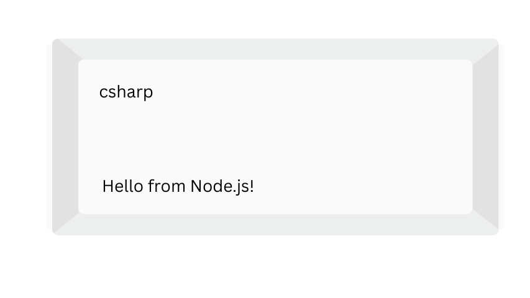Click the bottom bevel edge of the box
Image resolution: width=530 pixels, height=298 pixels.
(275, 224)
